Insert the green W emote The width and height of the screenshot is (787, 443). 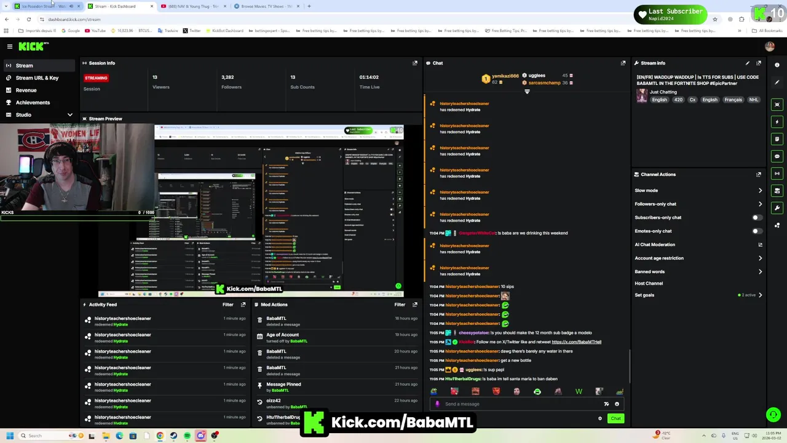tap(579, 391)
